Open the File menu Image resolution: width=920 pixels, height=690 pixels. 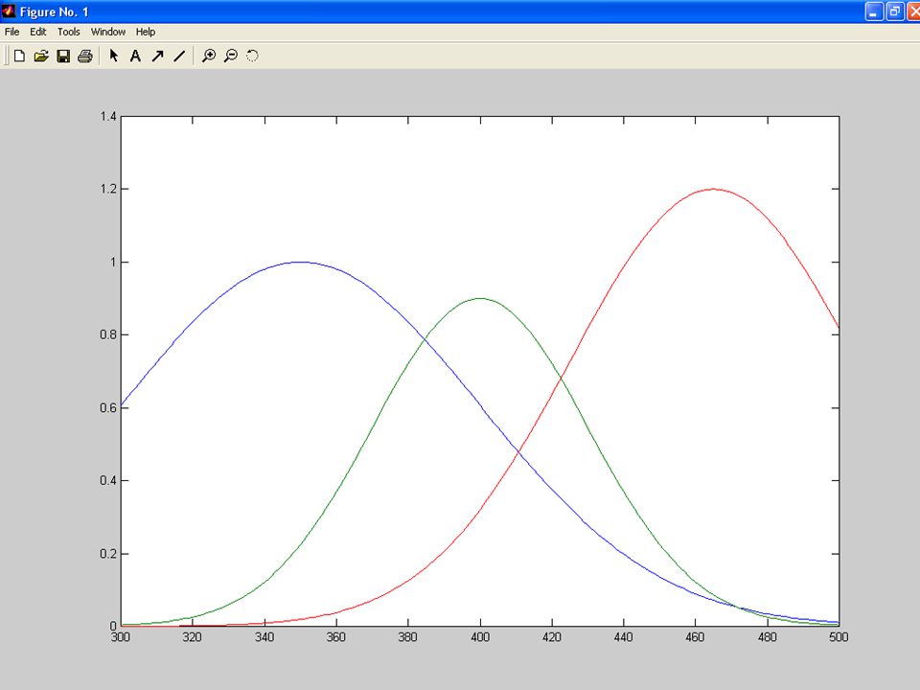pyautogui.click(x=11, y=32)
